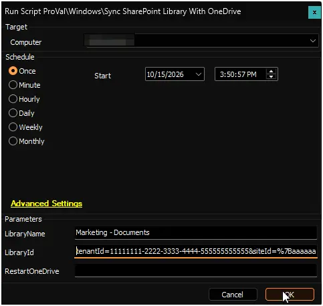The image size is (323, 306).
Task: Pick the Monthly schedule radio button
Action: (13, 141)
